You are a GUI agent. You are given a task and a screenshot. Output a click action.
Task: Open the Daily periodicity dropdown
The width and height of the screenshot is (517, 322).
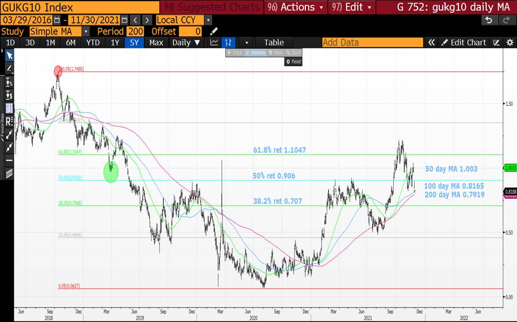coord(187,43)
